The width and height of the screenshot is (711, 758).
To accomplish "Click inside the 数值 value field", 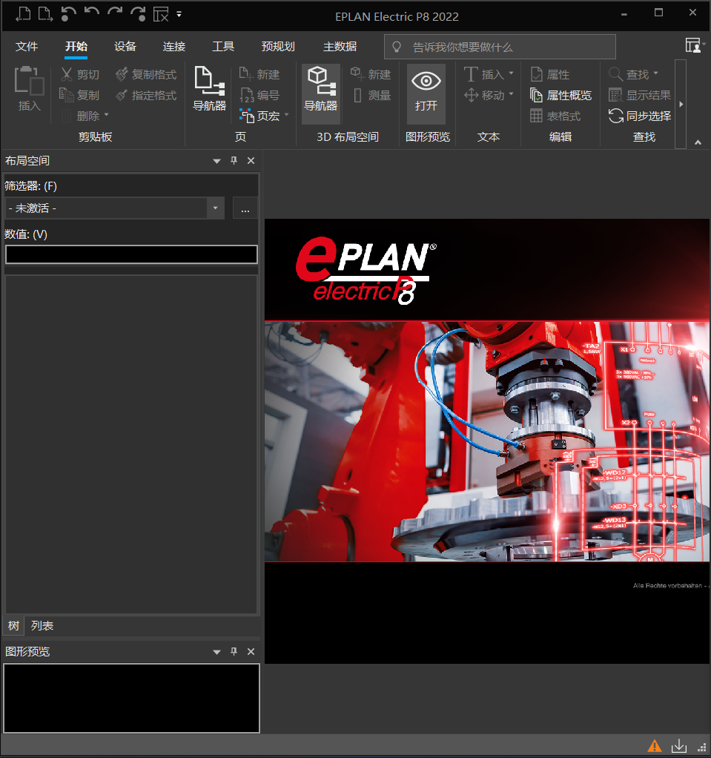I will [131, 254].
